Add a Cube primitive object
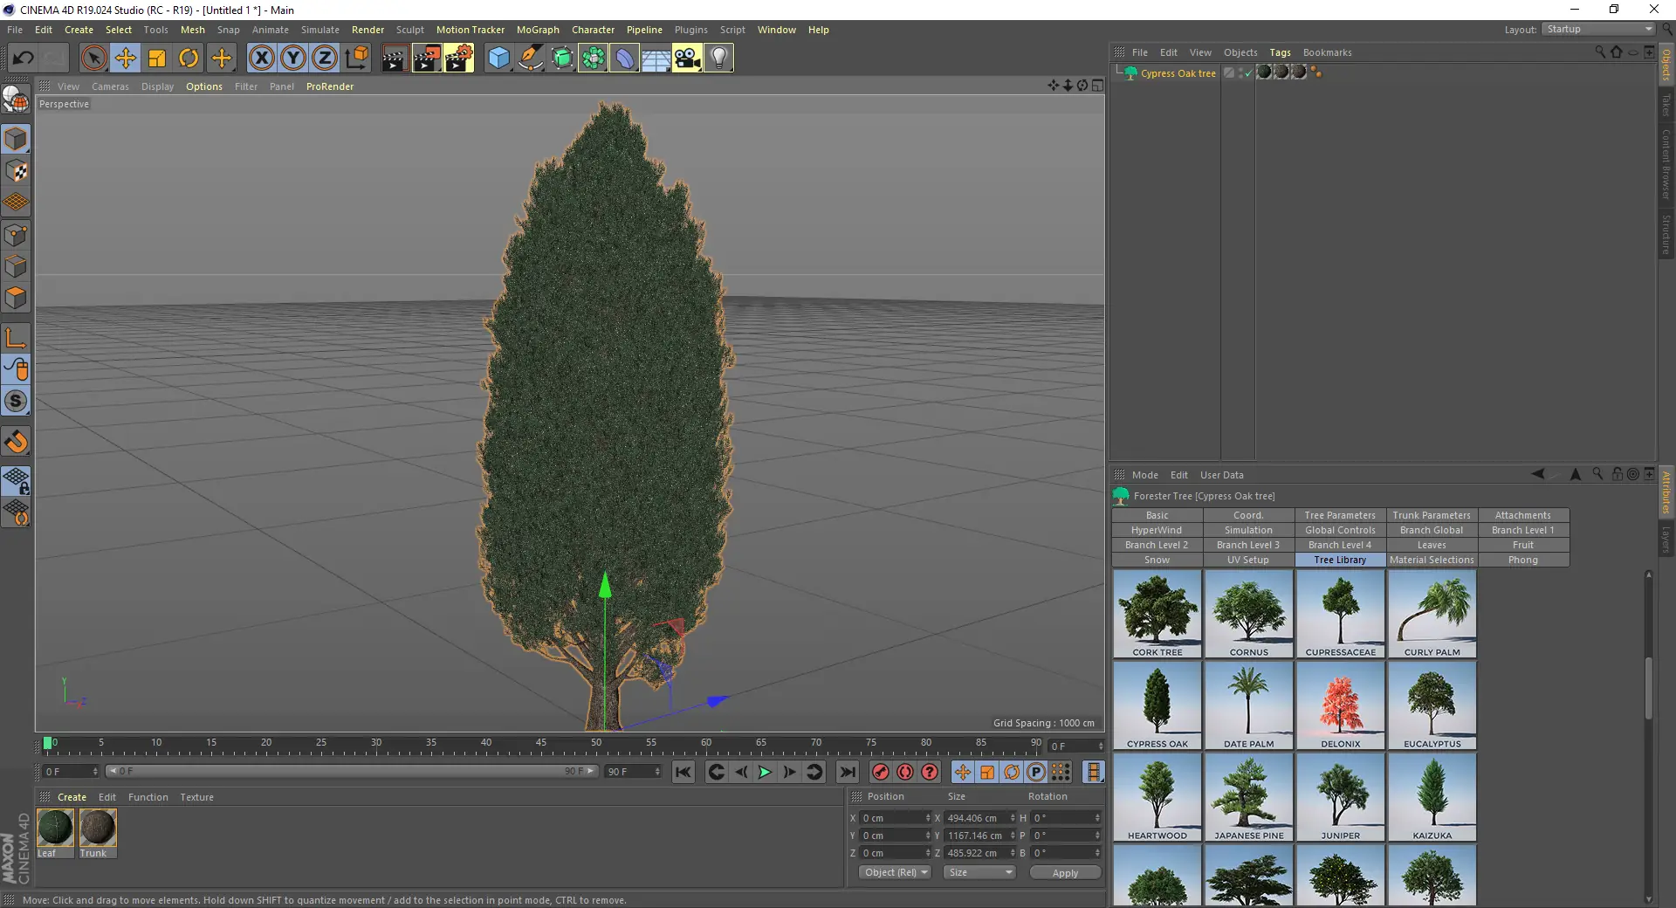 coord(498,58)
